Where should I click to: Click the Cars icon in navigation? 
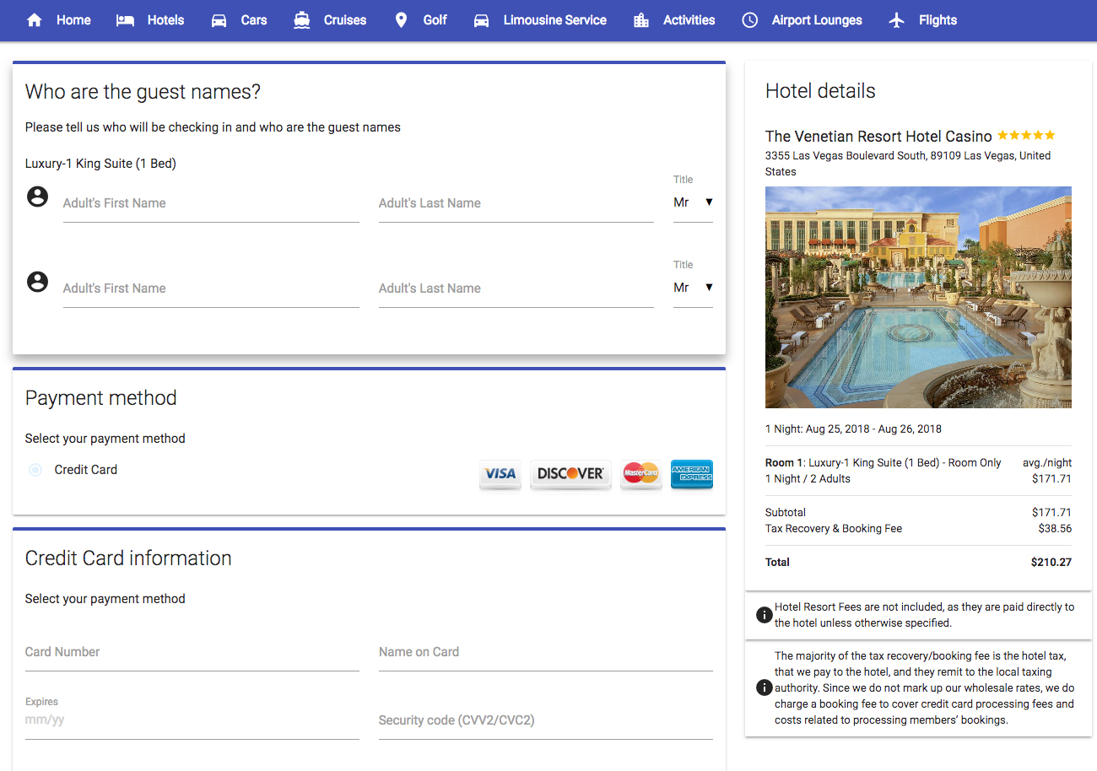tap(219, 20)
